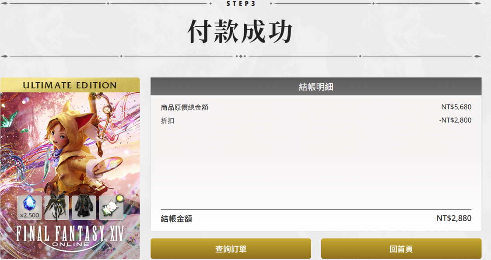The image size is (491, 260).
Task: Click the 折扣 discount label
Action: tap(168, 121)
